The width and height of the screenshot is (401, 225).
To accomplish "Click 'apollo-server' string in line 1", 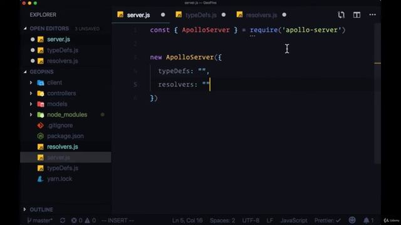I will point(311,30).
